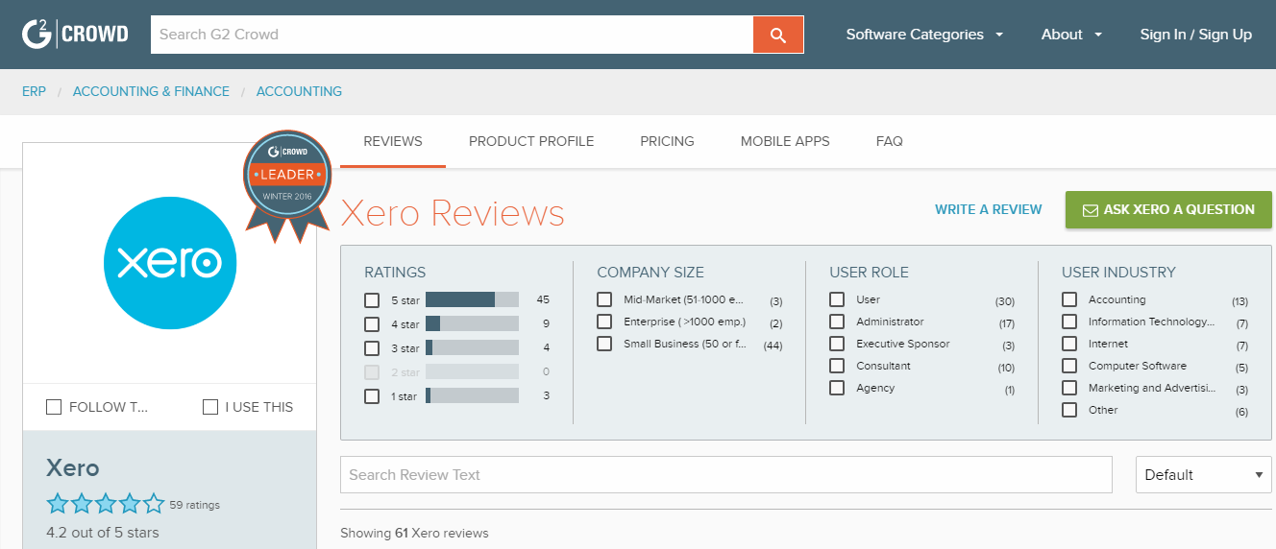Screen dimensions: 1276x549
Task: Check the Executive Sponsor role filter
Action: pyautogui.click(x=837, y=344)
